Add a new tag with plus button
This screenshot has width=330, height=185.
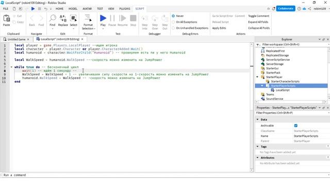(328, 146)
